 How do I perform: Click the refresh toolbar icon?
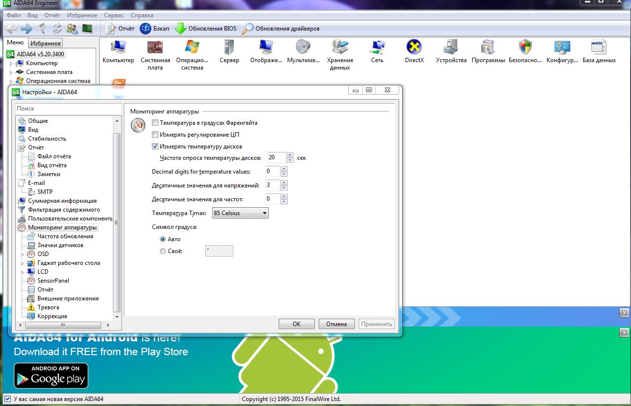click(57, 29)
